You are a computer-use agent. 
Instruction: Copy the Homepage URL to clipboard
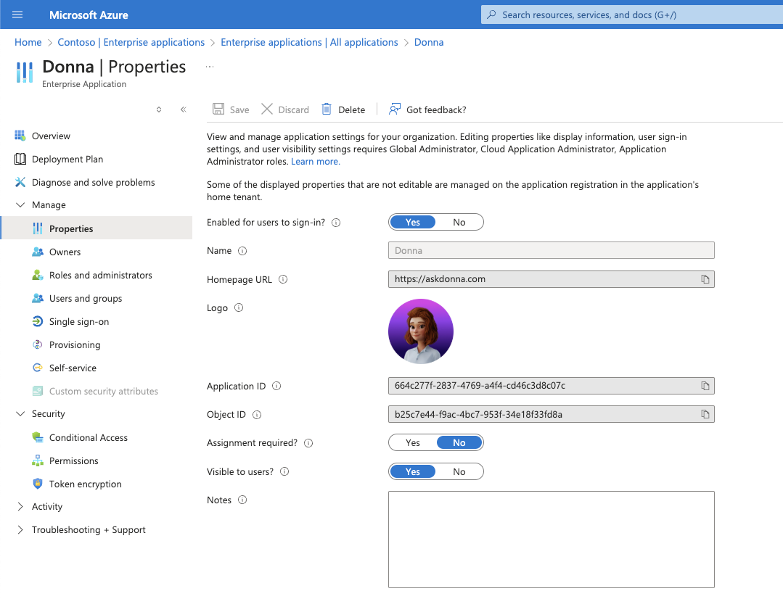coord(705,279)
